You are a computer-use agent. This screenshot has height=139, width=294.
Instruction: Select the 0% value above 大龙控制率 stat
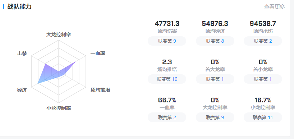point(215,100)
